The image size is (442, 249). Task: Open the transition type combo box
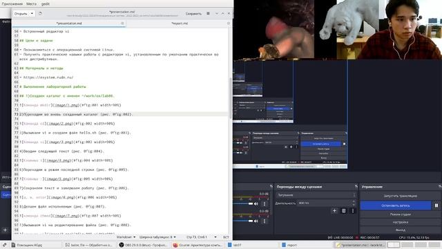click(316, 195)
